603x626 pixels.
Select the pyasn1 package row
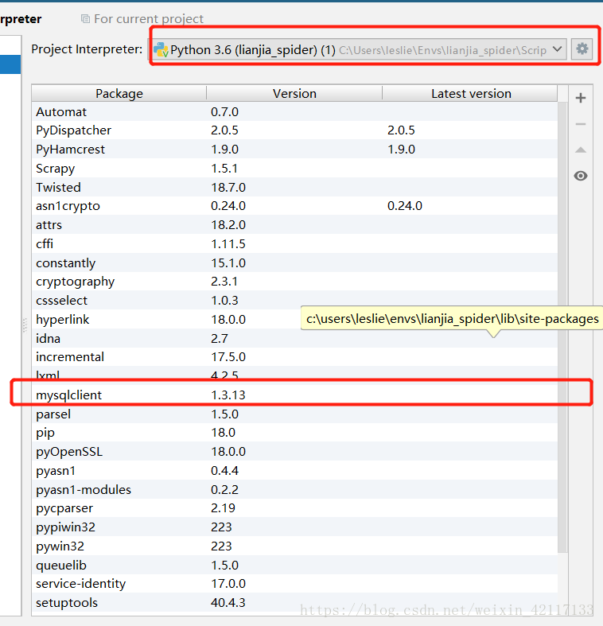coord(294,471)
